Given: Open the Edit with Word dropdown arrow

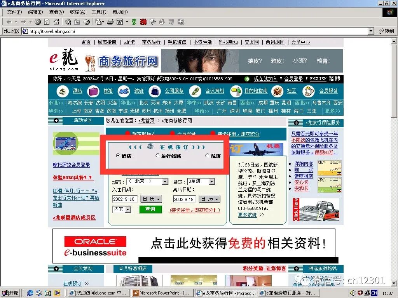Looking at the screenshot, I should pyautogui.click(x=127, y=22).
